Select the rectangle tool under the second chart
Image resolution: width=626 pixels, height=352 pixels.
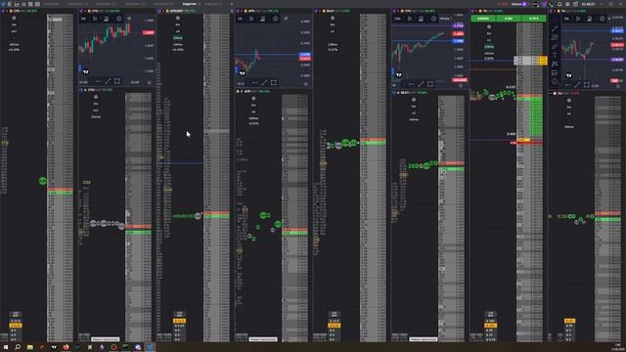274,82
